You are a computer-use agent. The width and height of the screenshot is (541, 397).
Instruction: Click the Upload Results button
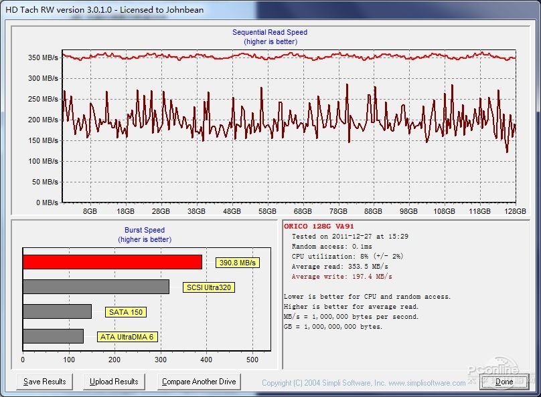[114, 382]
